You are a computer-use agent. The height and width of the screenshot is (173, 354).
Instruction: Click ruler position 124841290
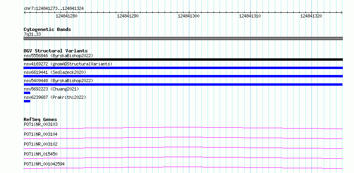(128, 16)
